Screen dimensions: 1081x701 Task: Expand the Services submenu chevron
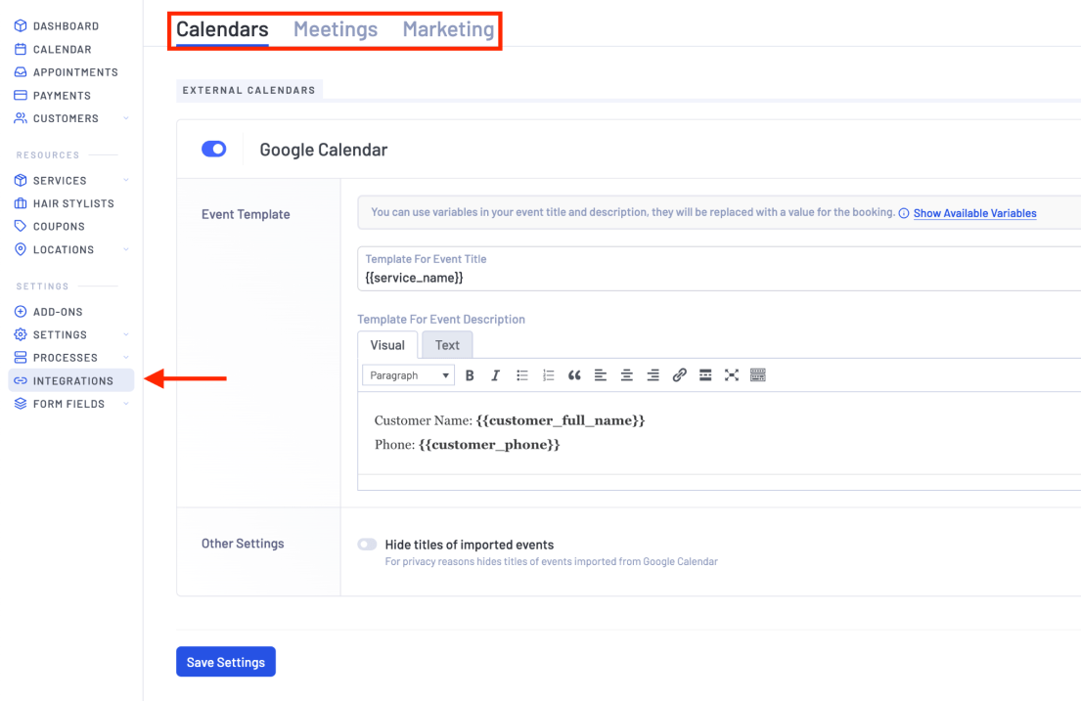point(126,180)
